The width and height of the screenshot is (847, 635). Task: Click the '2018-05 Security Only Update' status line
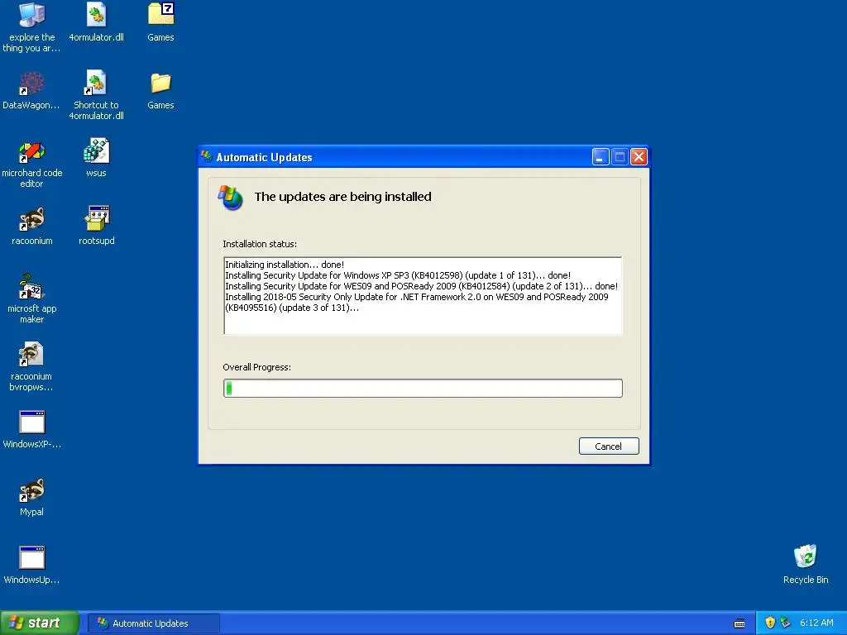click(417, 303)
